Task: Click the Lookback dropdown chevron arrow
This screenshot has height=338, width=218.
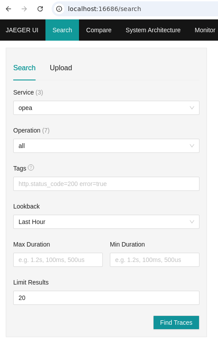Action: (x=192, y=222)
